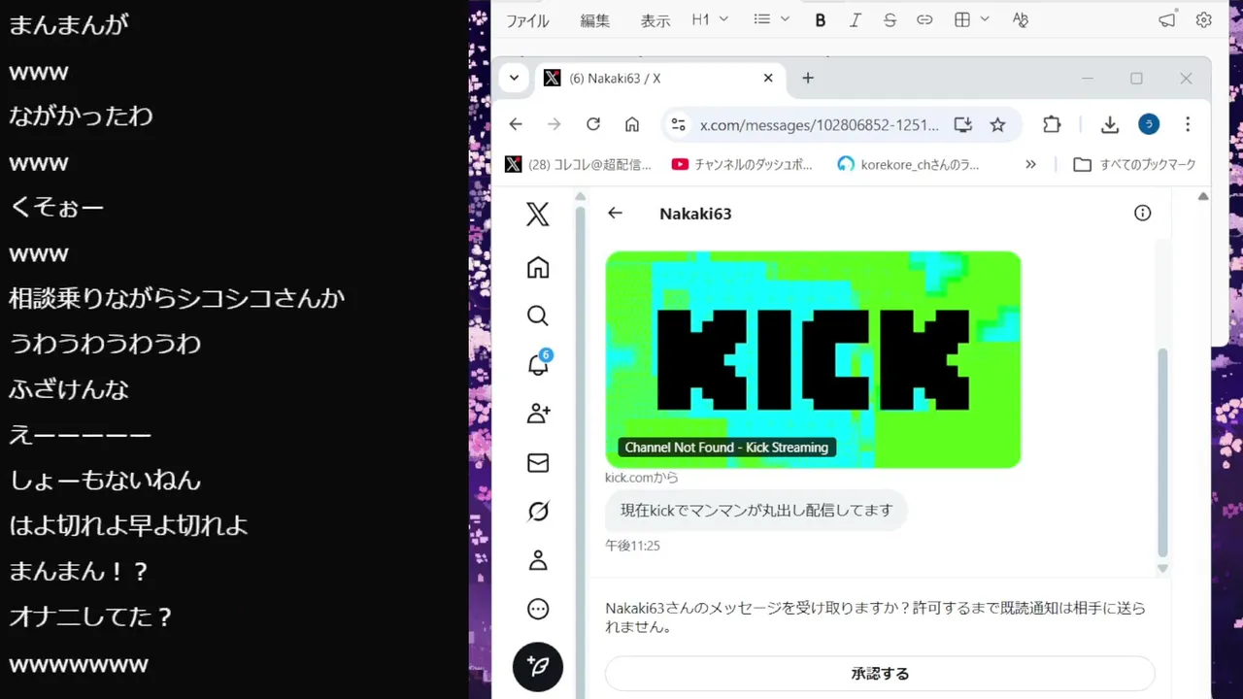Install app icon in address bar
This screenshot has width=1243, height=699.
(x=962, y=124)
